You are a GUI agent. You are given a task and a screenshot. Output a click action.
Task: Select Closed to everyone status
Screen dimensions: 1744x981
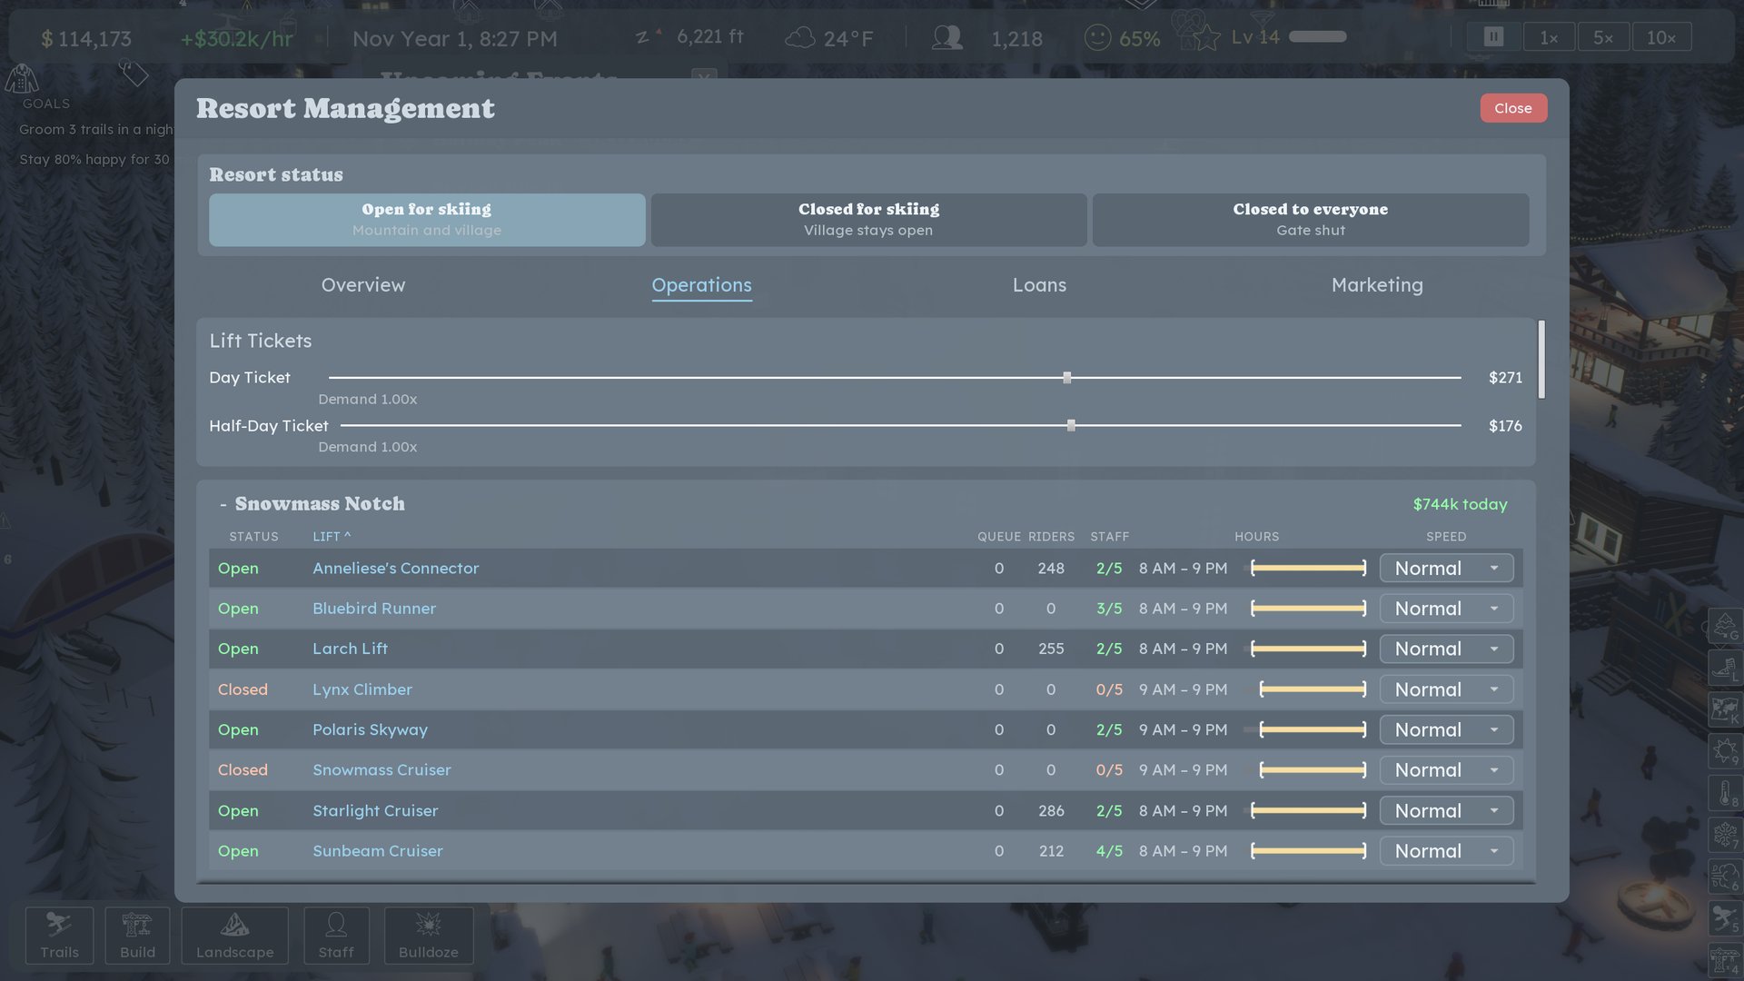(x=1310, y=219)
